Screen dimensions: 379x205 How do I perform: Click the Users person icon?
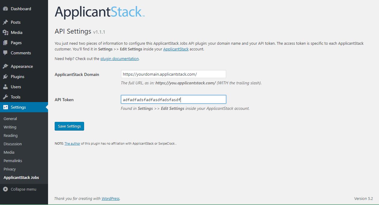point(5,87)
